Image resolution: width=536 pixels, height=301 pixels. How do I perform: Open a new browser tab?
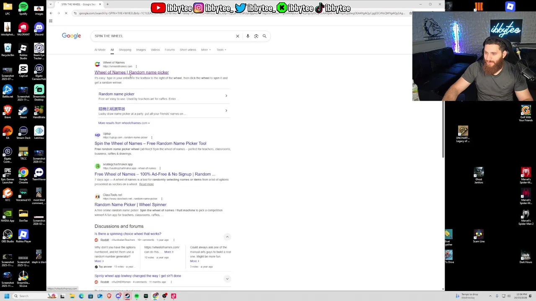tap(107, 4)
